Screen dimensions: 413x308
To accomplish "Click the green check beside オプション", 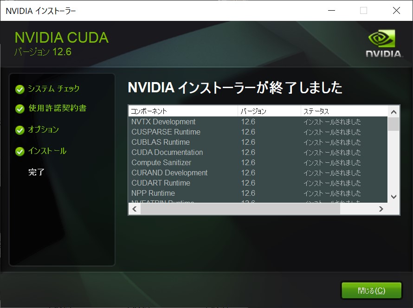I will tap(20, 130).
